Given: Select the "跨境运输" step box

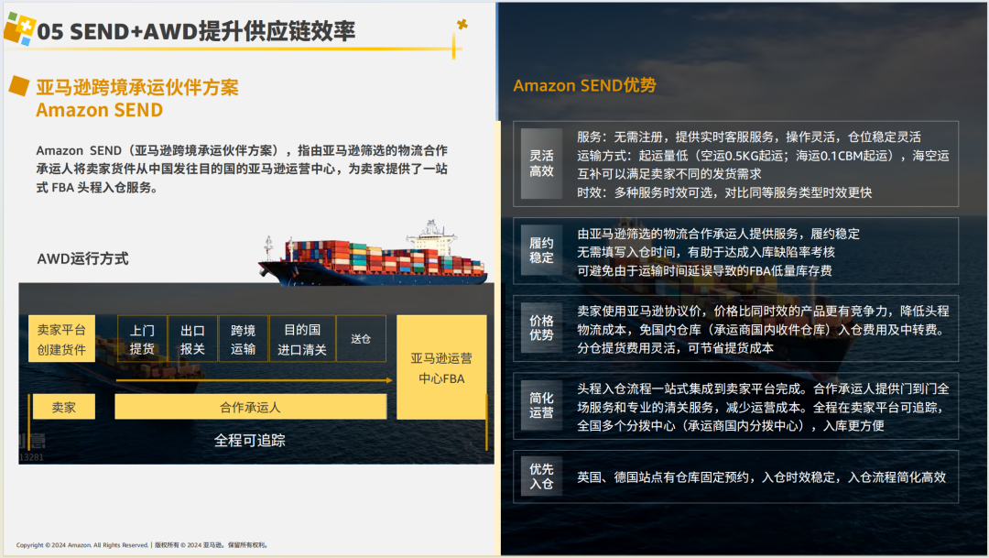Looking at the screenshot, I should pos(243,339).
